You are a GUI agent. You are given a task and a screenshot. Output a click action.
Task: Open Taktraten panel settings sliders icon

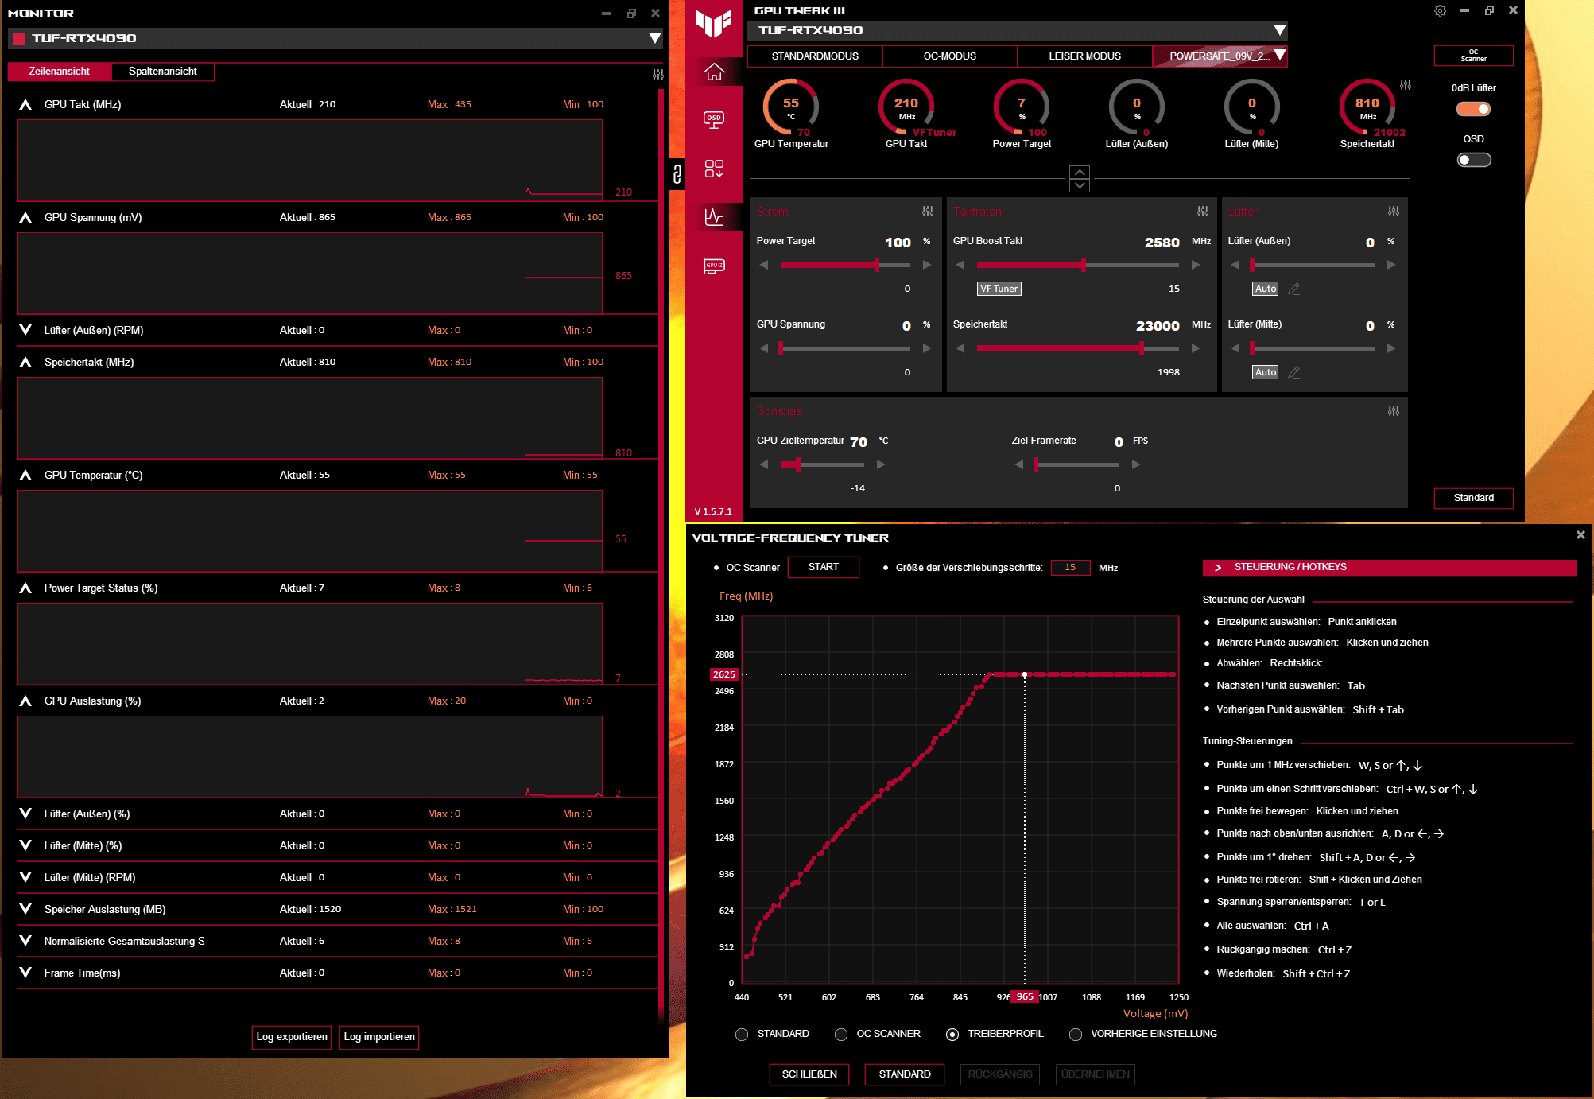(x=1203, y=212)
